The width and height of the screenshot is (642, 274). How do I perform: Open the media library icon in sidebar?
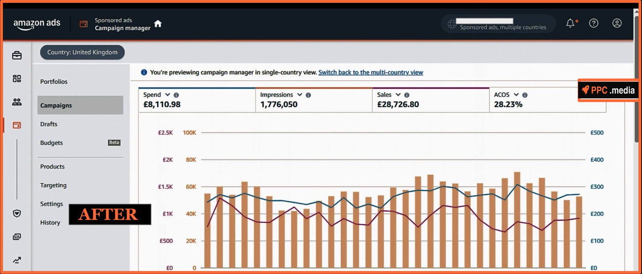pyautogui.click(x=17, y=237)
